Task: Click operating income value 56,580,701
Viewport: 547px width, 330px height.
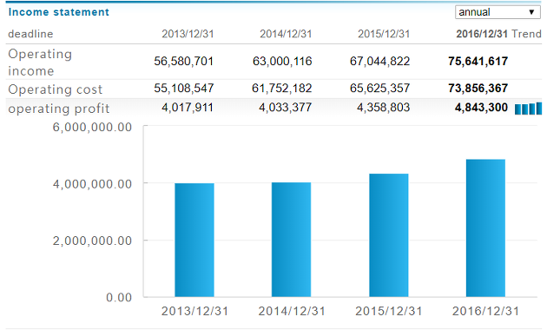Action: [184, 62]
